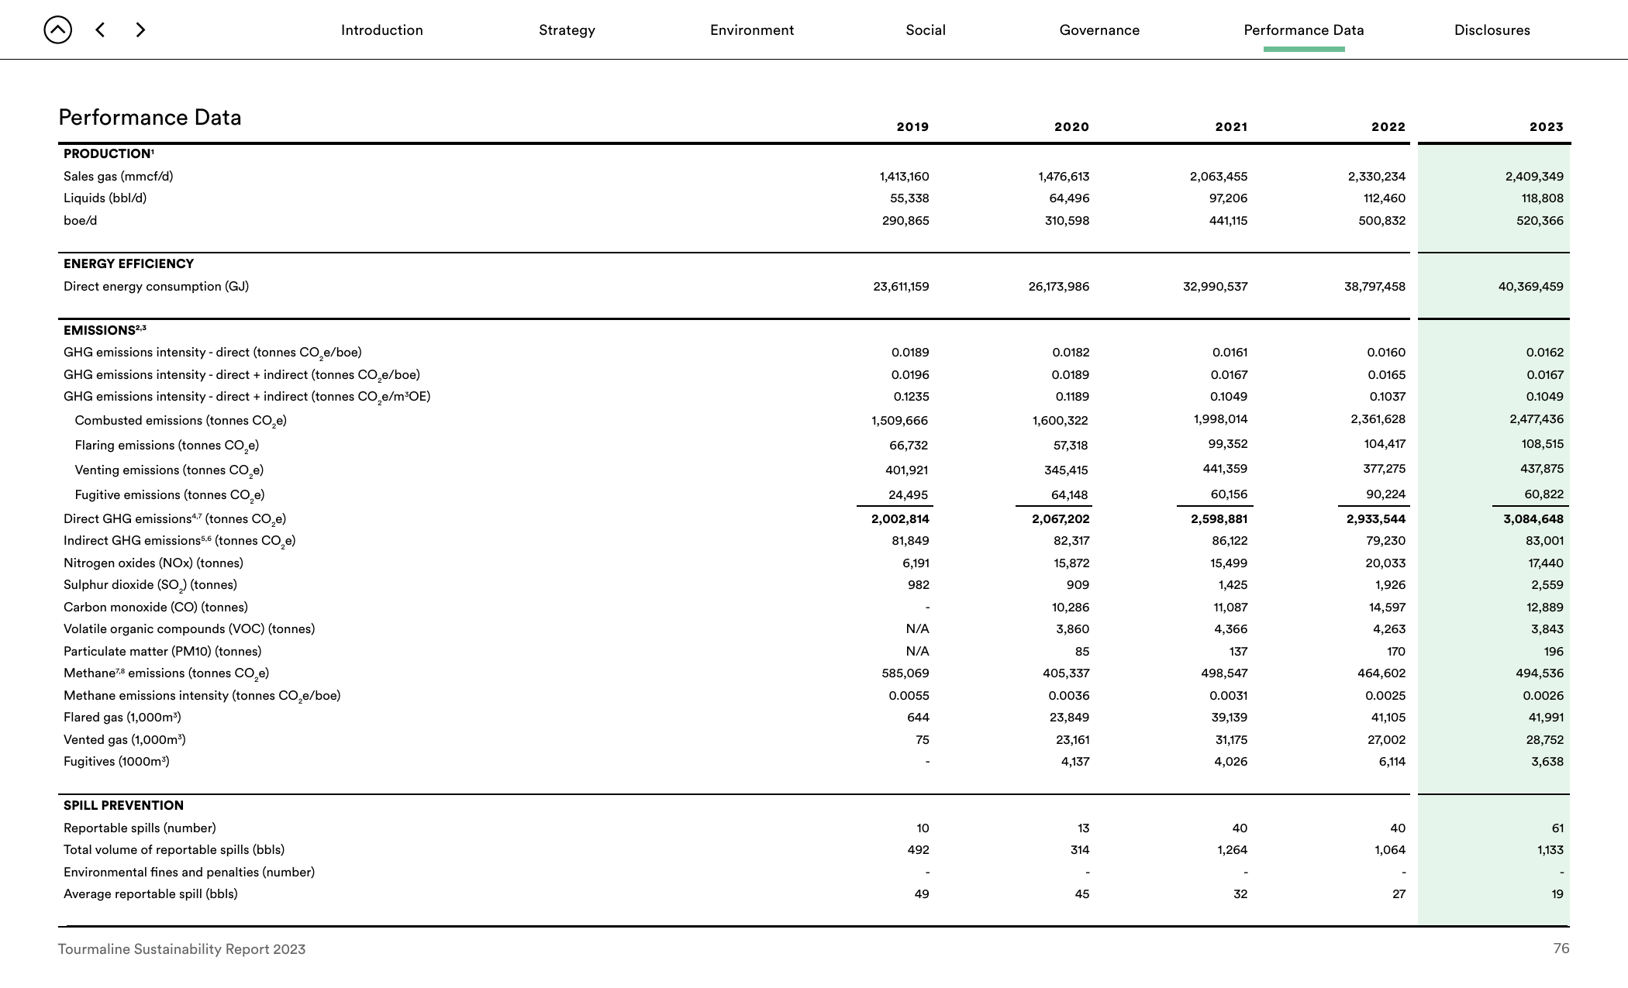Click 'Reportable spills (number)' row label
The height and width of the screenshot is (988, 1628).
click(x=140, y=828)
